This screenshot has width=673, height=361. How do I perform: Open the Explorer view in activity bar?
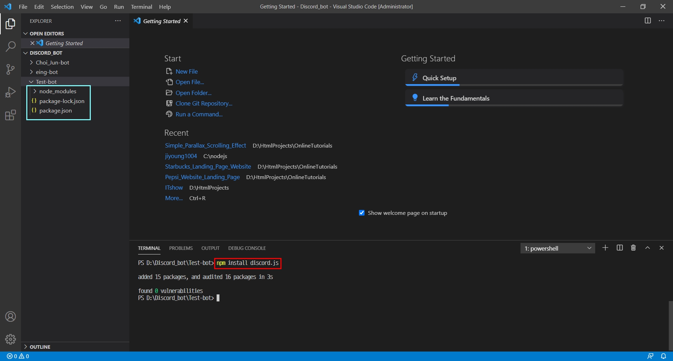tap(11, 24)
